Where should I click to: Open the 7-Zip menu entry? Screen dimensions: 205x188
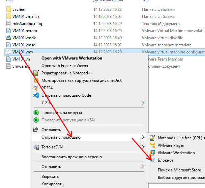click(x=46, y=103)
